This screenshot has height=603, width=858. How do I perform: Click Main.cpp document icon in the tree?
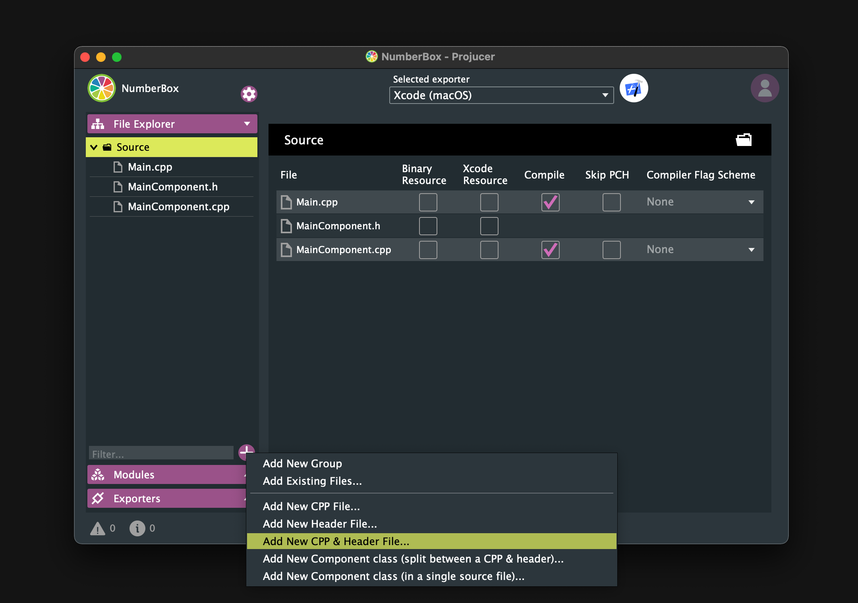[118, 167]
